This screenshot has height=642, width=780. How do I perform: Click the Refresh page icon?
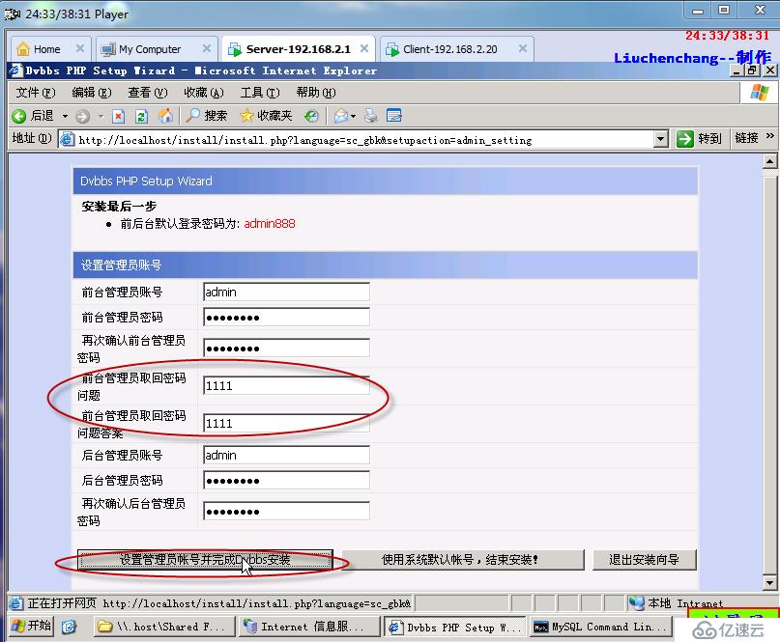pos(141,116)
